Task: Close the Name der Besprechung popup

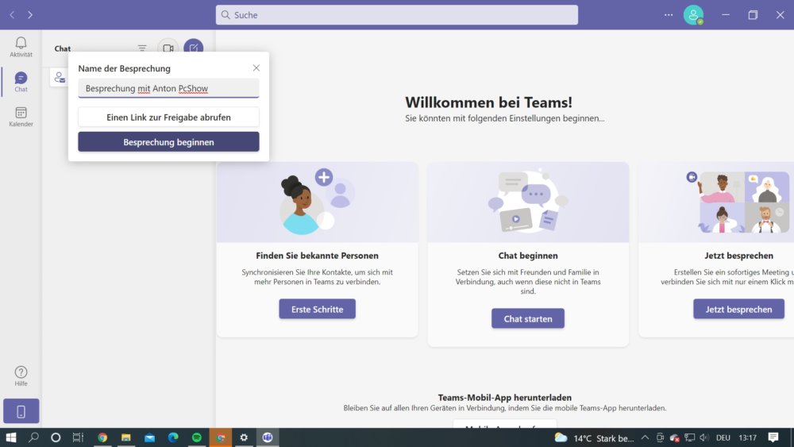Action: pos(256,67)
